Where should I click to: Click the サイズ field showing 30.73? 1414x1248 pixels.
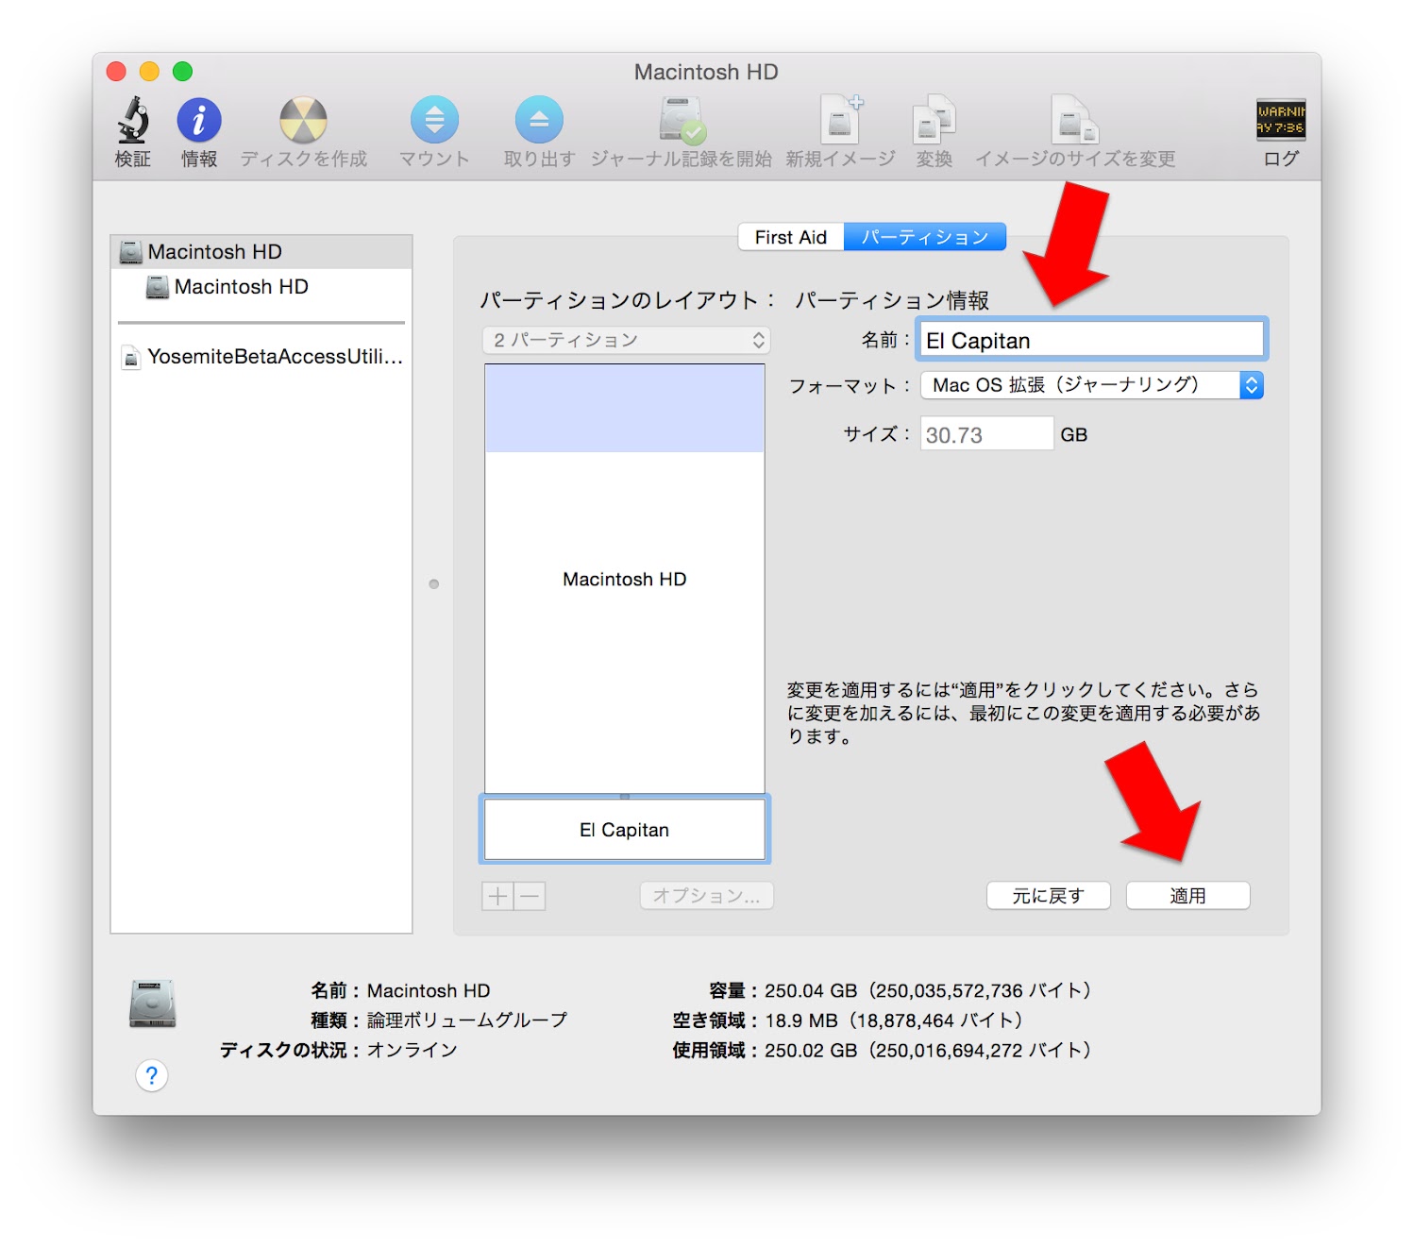[986, 434]
